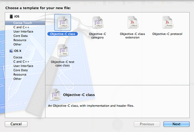This screenshot has height=132, width=194.
Task: Click the iOS iPhone icon in sidebar
Action: [11, 16]
